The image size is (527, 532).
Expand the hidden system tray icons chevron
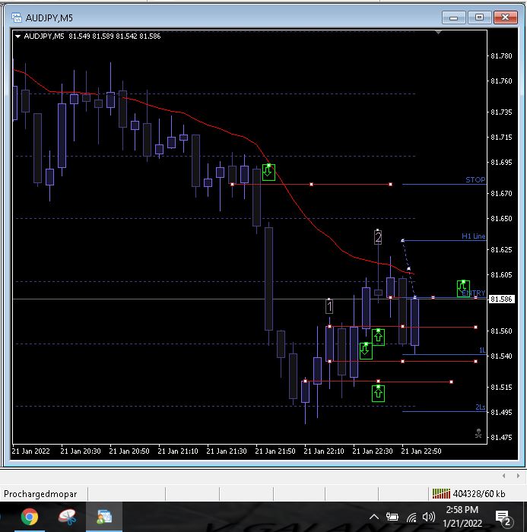(x=374, y=517)
